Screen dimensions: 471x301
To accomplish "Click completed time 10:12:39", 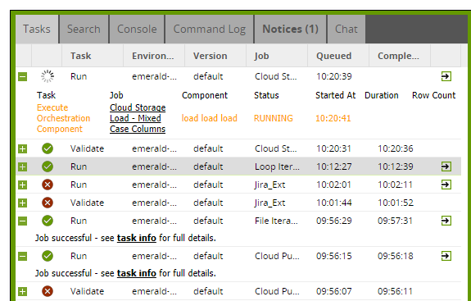I will point(396,166).
